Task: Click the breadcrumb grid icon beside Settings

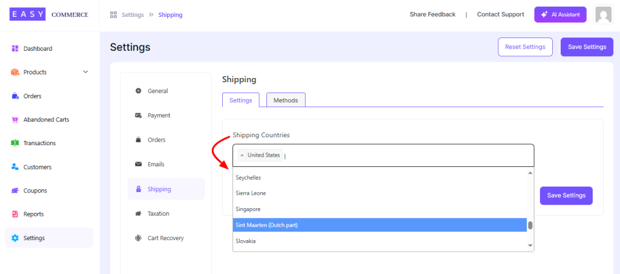Action: coord(113,15)
